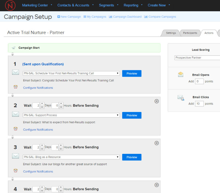Click Configure Notifications in step 3
The image size is (220, 193).
pyautogui.click(x=38, y=171)
